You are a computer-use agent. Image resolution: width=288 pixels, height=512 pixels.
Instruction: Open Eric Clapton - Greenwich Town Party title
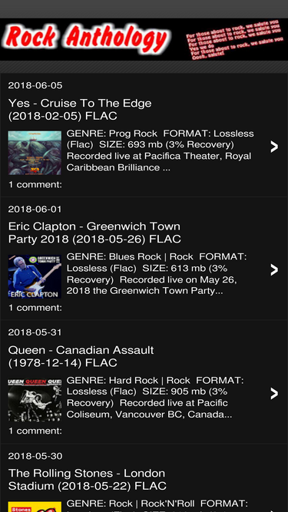coord(94,233)
